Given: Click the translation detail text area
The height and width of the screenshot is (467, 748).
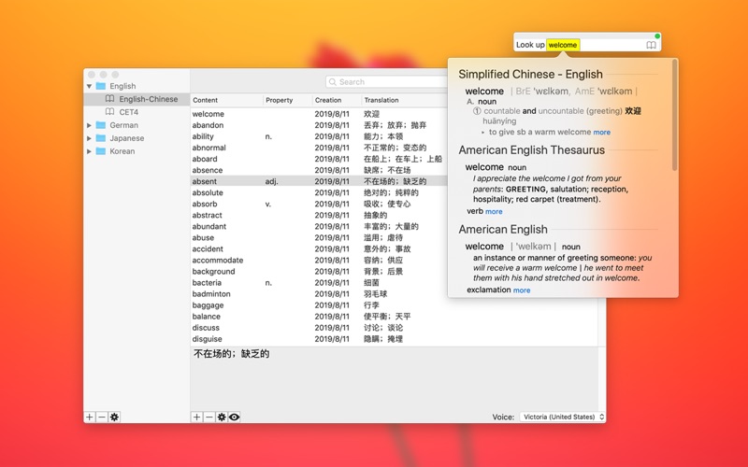Looking at the screenshot, I should (394, 379).
